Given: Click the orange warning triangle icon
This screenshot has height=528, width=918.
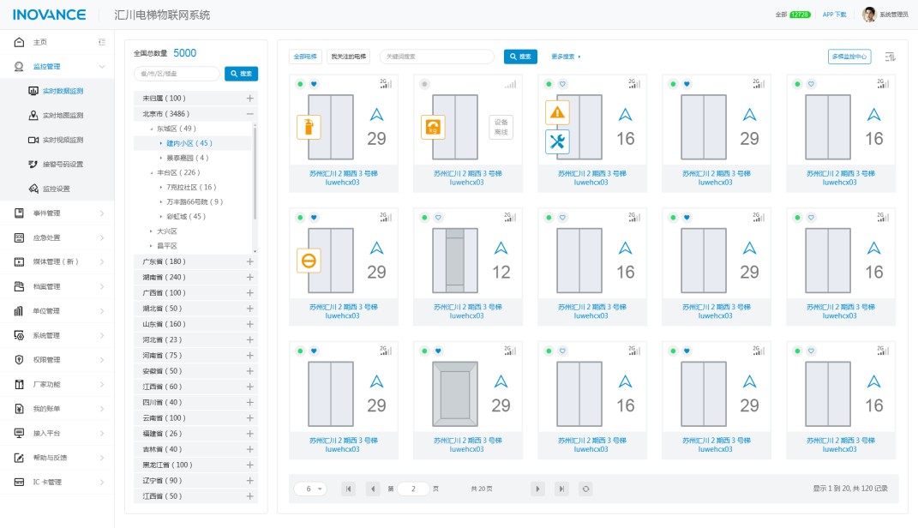Looking at the screenshot, I should click(x=557, y=111).
